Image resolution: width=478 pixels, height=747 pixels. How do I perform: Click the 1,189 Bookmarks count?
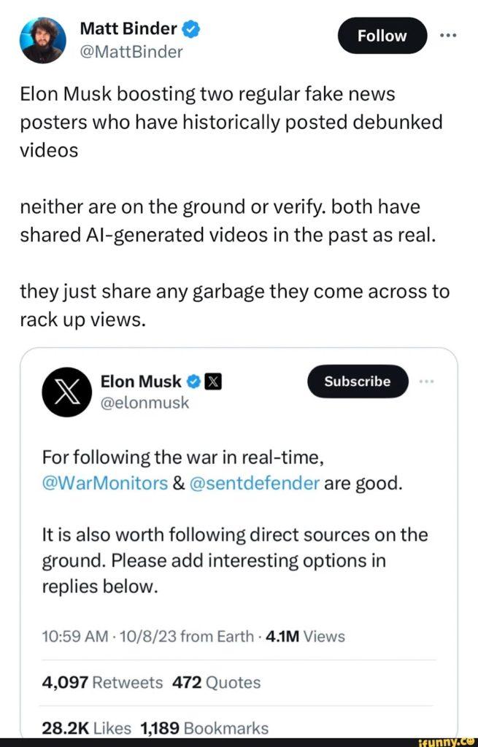(204, 727)
